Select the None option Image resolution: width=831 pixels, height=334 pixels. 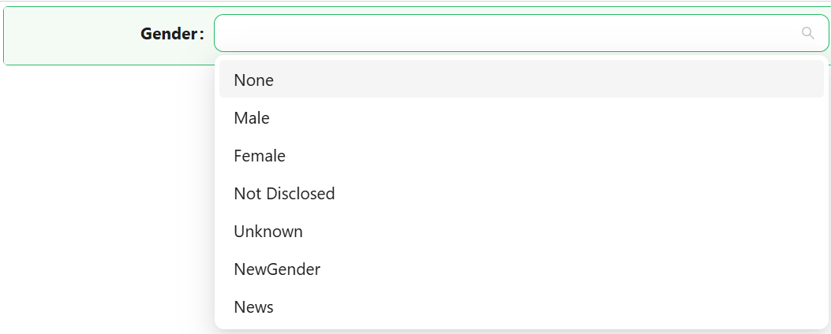tap(522, 79)
